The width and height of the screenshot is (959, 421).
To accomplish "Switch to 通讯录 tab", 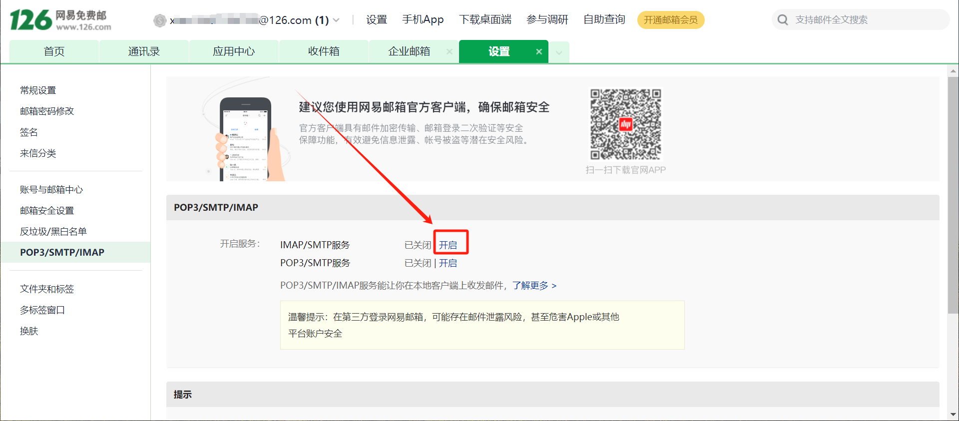I will [144, 51].
